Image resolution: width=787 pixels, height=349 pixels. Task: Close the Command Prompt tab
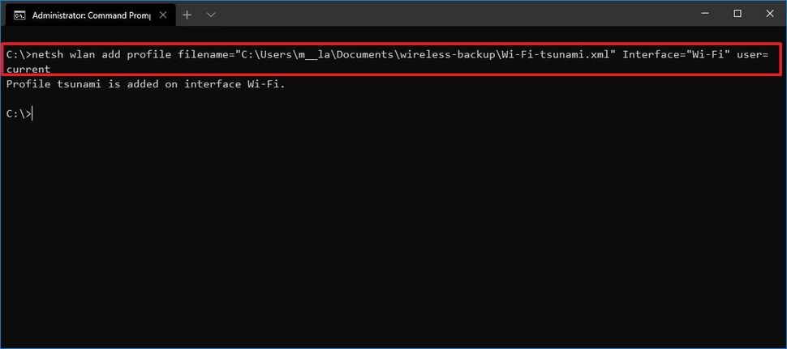[x=162, y=15]
